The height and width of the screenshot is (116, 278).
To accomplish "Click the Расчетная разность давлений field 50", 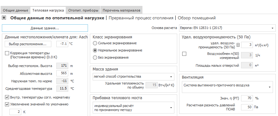I will (x=247, y=107).
